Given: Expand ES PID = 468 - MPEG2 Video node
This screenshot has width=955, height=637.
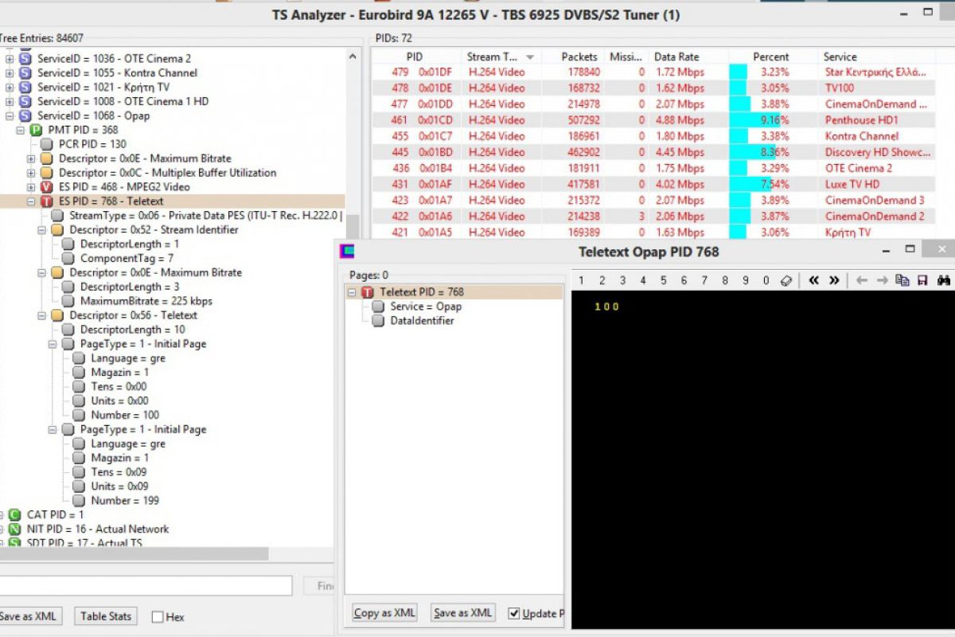Looking at the screenshot, I should pos(31,187).
